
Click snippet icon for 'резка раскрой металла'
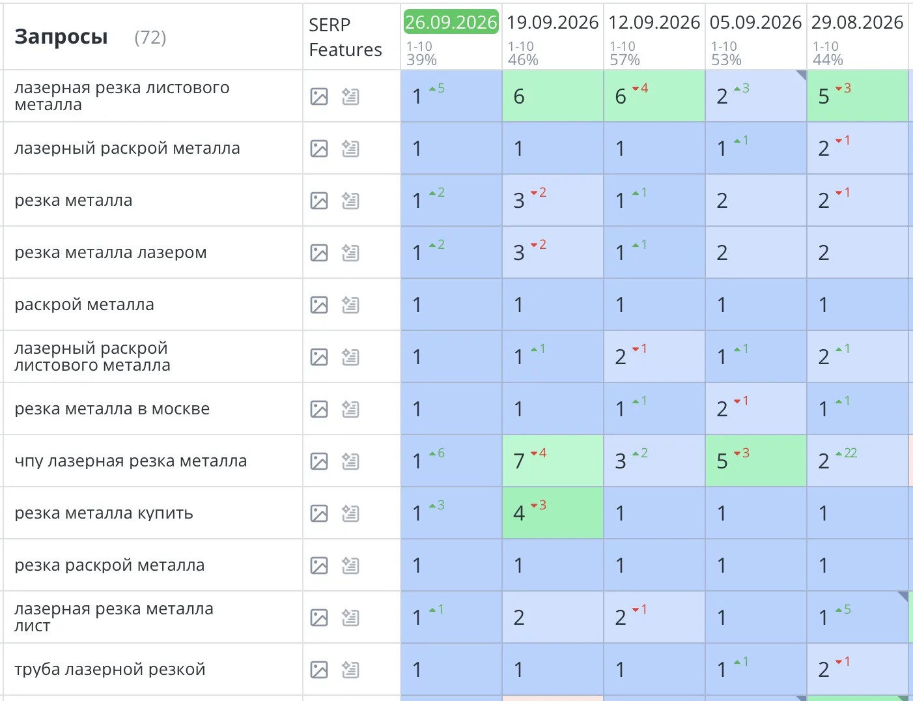pyautogui.click(x=350, y=565)
